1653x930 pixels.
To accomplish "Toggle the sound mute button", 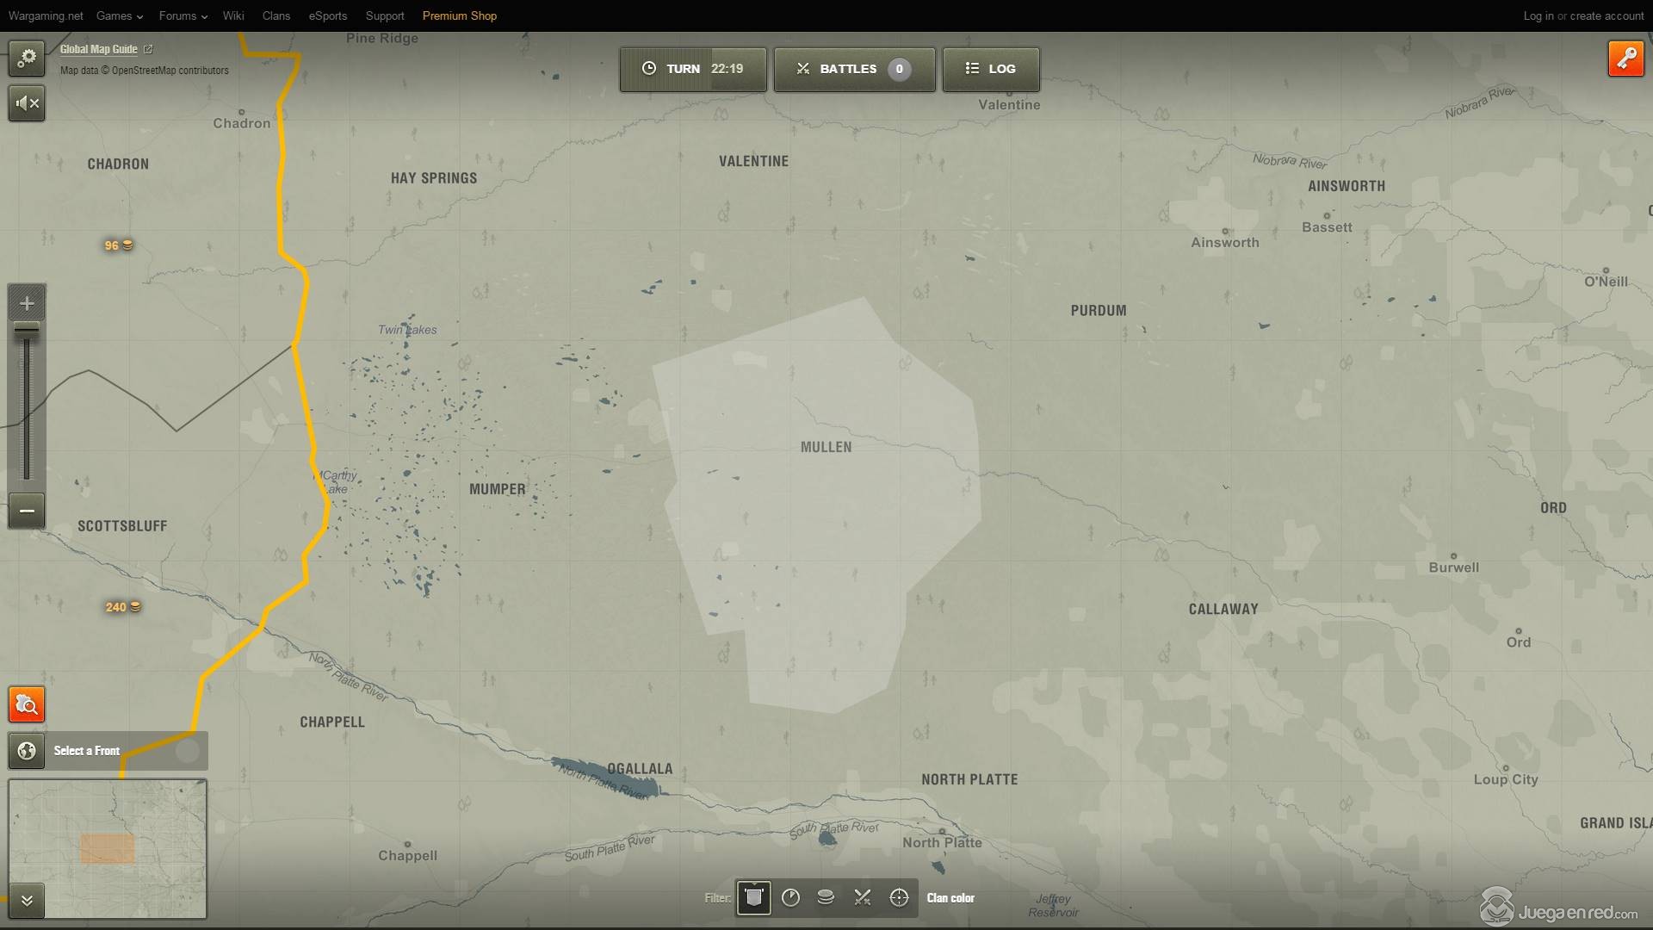I will click(27, 103).
